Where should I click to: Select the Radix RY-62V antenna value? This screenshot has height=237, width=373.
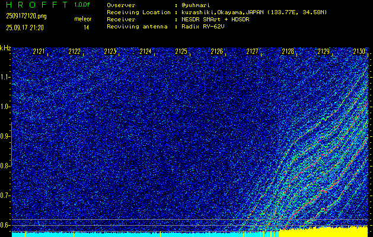coord(203,27)
